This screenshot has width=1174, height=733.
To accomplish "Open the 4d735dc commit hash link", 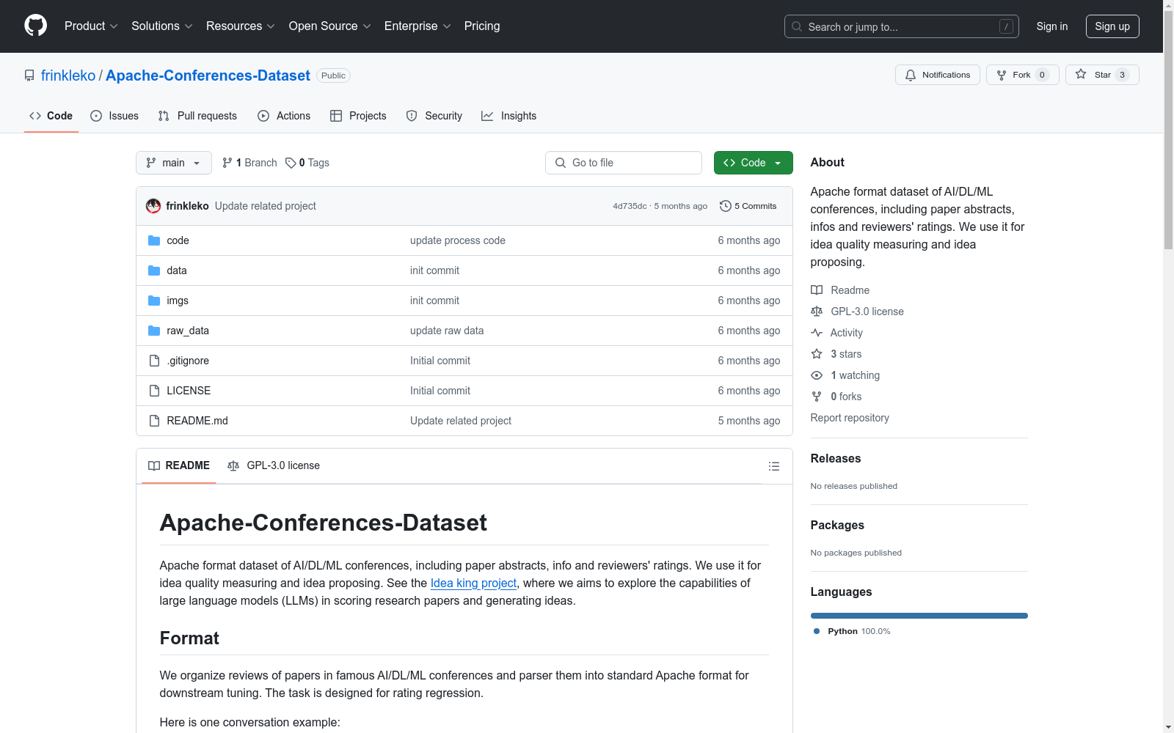I will [630, 206].
